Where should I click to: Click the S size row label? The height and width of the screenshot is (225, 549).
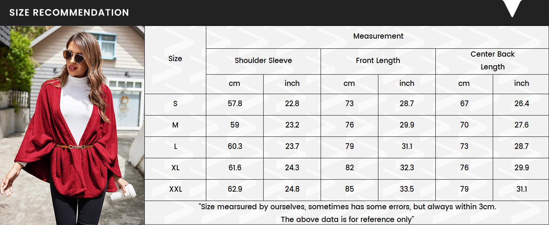175,104
